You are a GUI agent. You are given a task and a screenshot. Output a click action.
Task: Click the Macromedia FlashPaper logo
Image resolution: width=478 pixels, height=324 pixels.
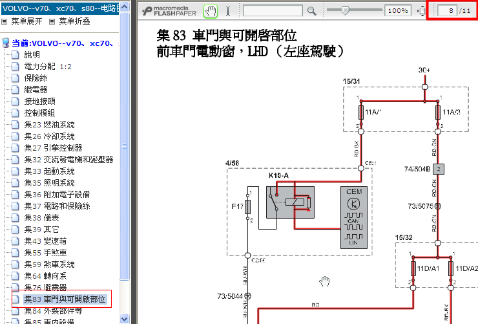pos(169,11)
